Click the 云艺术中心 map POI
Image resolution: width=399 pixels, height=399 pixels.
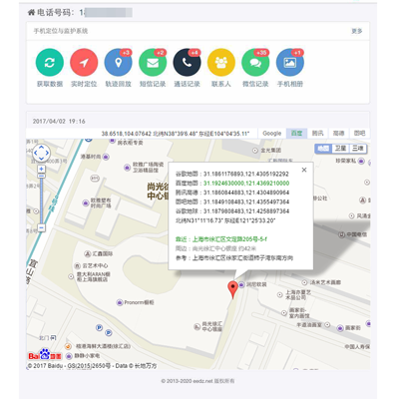click(x=91, y=265)
